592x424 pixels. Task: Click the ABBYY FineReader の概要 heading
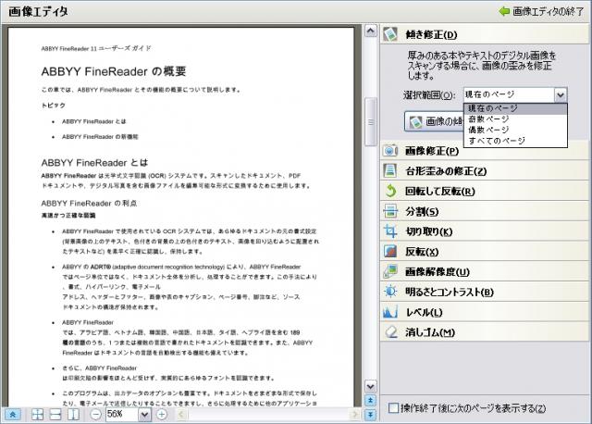(x=114, y=71)
